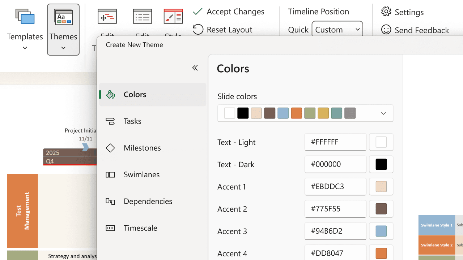Open the Themes gallery icon

click(63, 17)
